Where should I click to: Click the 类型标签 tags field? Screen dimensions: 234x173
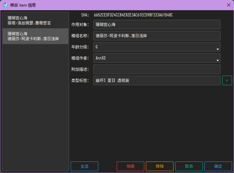click(157, 80)
